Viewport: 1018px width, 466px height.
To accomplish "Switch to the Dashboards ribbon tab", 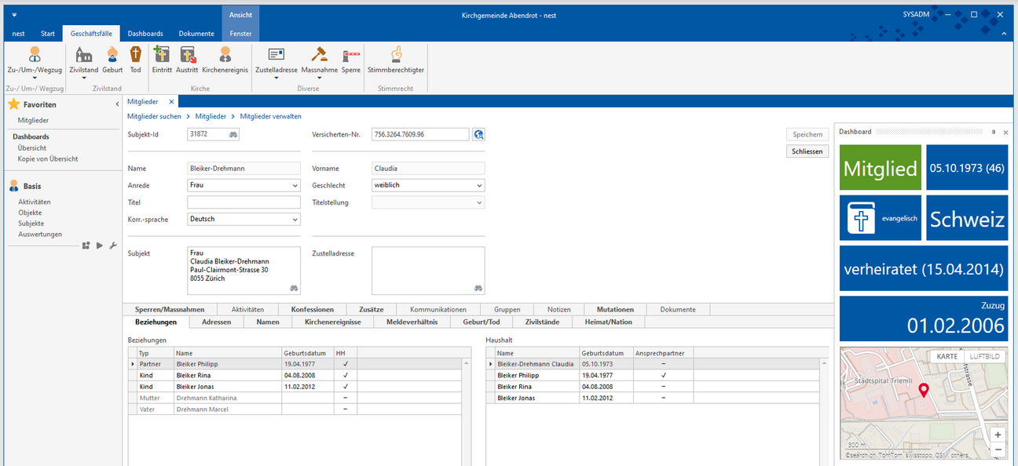I will (145, 34).
